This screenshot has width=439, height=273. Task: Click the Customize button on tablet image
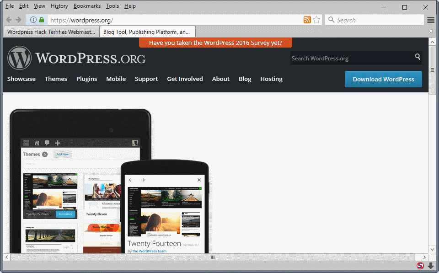coord(65,214)
